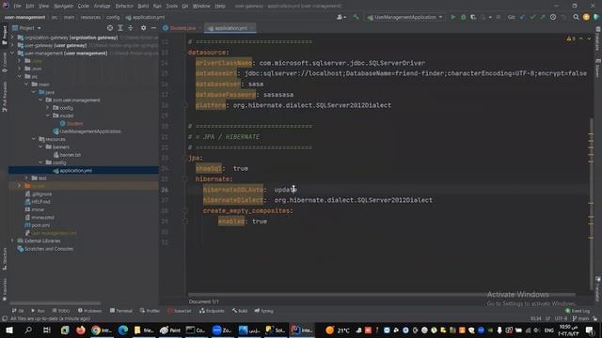Select UserManagementApplication in project tree
Viewport: 602px width, 338px height.
coord(87,131)
